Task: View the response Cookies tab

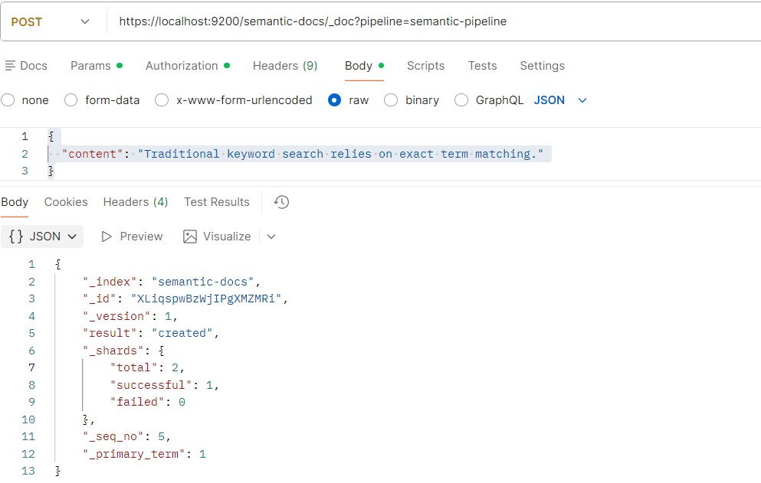Action: pos(65,202)
